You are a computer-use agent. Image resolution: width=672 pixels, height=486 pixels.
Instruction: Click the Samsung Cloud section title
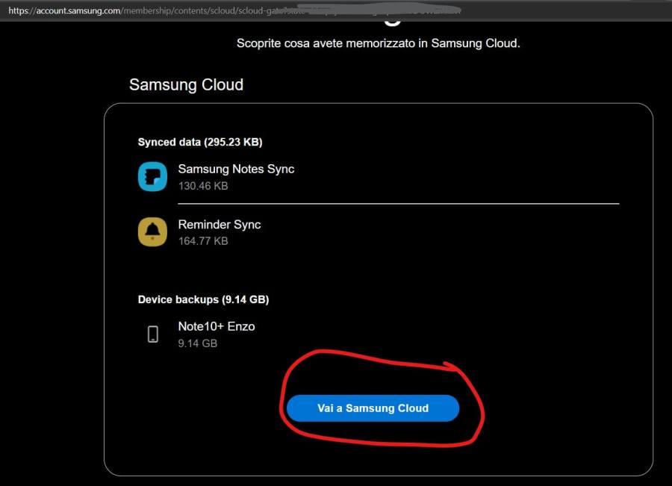click(x=186, y=85)
